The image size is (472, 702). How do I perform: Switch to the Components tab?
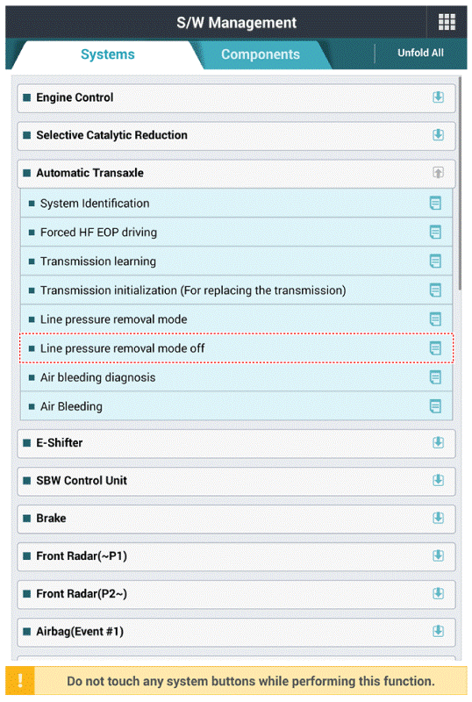261,54
